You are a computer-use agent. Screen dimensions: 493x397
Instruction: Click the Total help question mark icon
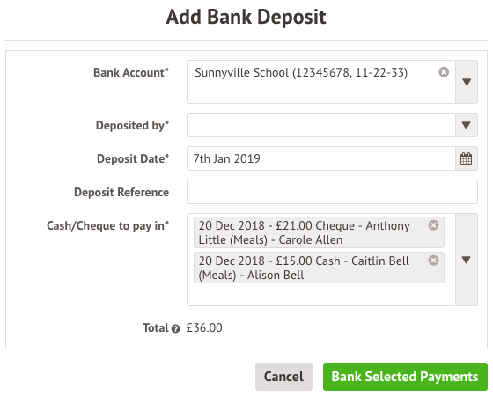coord(175,329)
